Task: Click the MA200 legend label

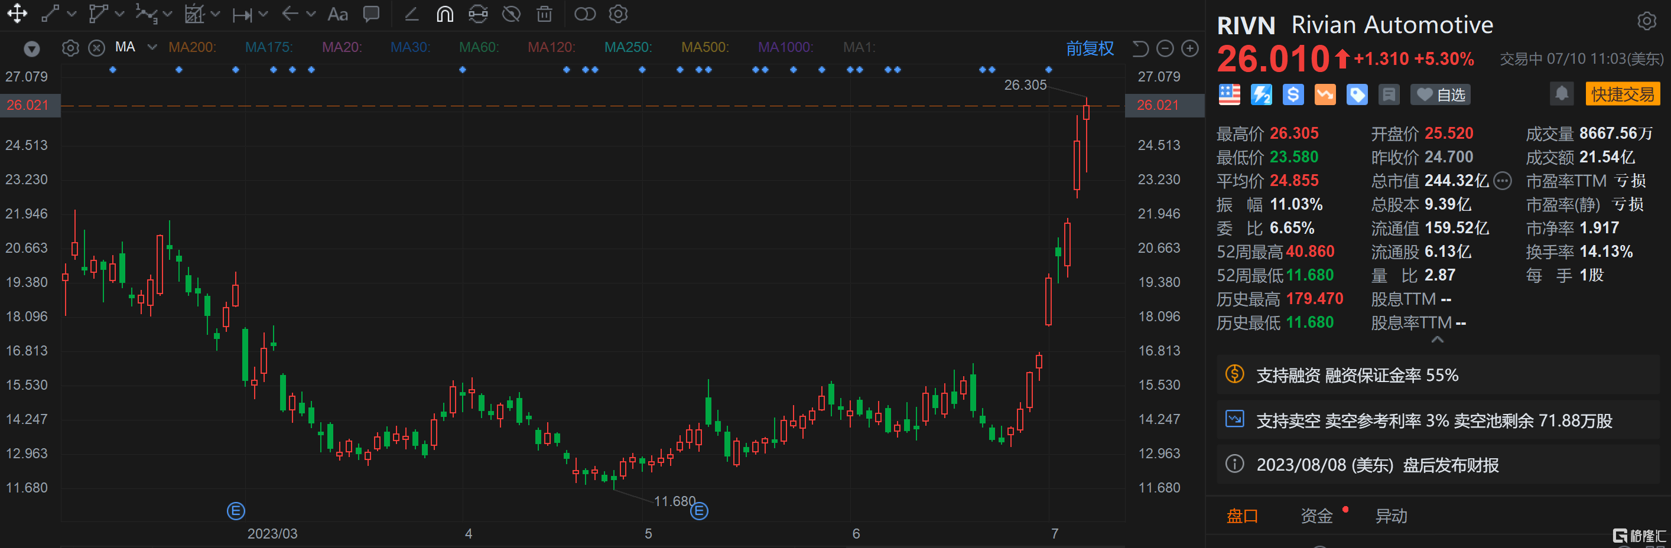Action: pyautogui.click(x=192, y=47)
